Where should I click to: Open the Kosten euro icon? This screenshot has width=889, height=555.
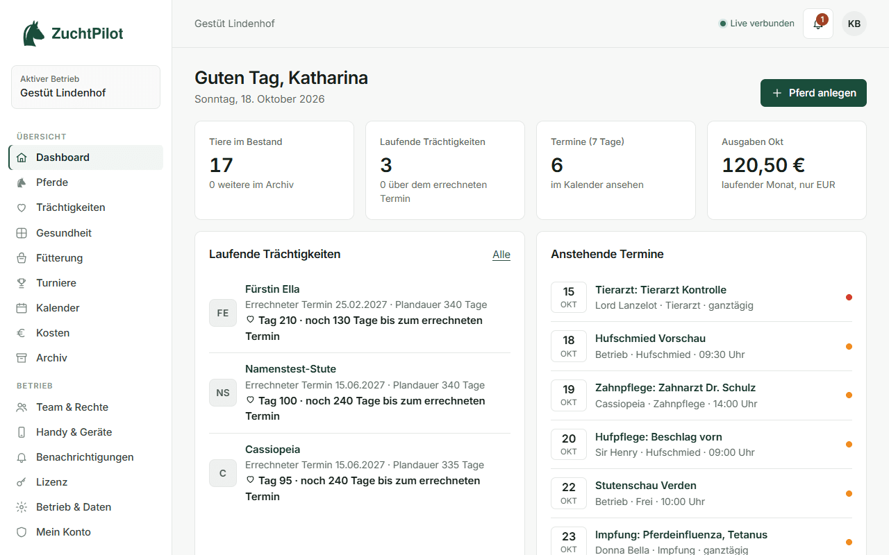click(22, 333)
